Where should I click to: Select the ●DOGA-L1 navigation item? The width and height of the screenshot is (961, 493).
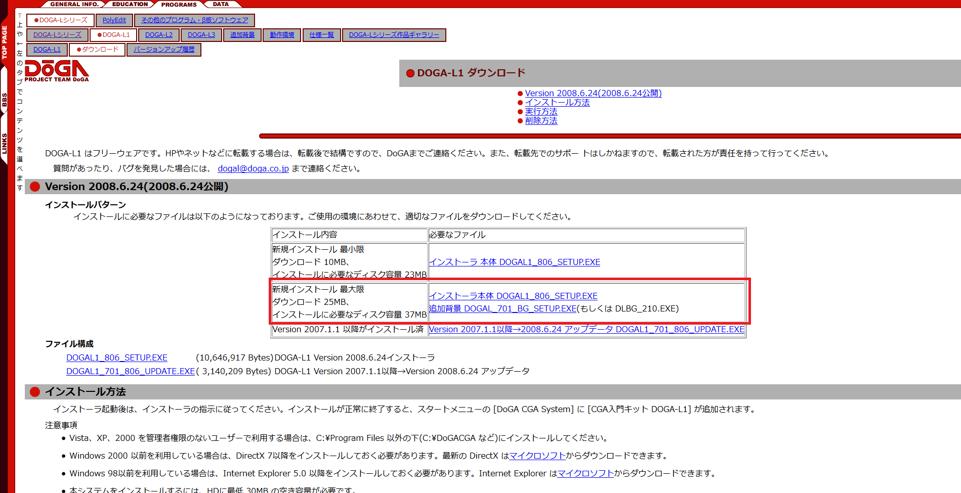(x=113, y=35)
